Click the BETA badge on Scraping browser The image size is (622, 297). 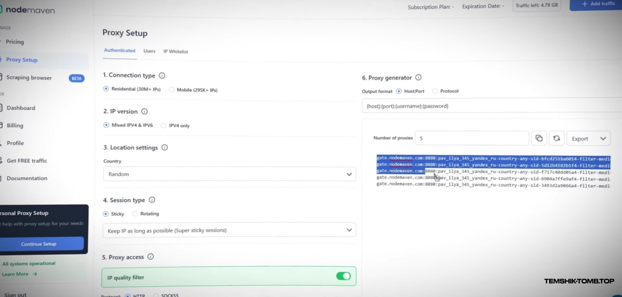point(76,78)
